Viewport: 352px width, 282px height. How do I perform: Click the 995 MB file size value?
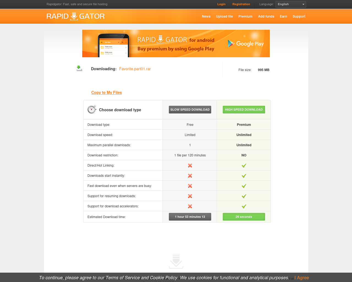click(263, 70)
